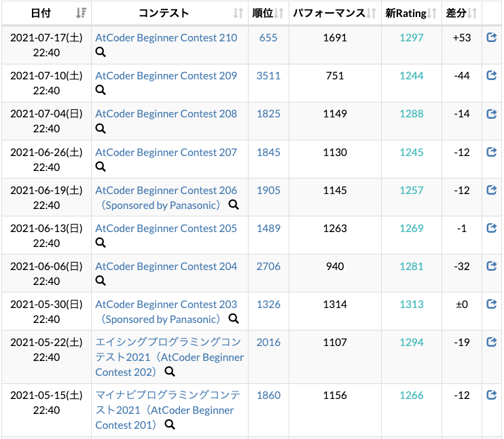Open search icon for Beginner Contest 207

point(101,167)
